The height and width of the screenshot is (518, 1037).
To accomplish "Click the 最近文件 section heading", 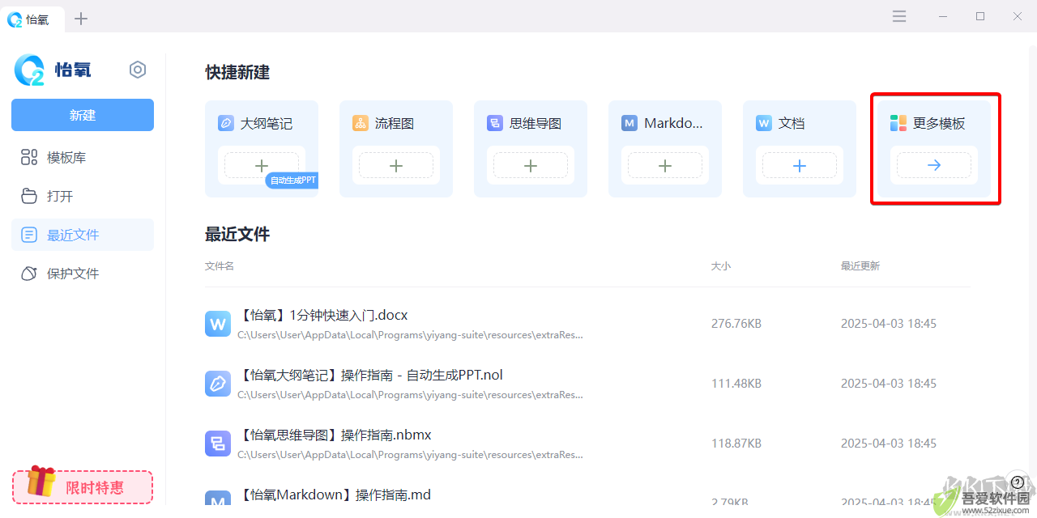I will (x=237, y=234).
